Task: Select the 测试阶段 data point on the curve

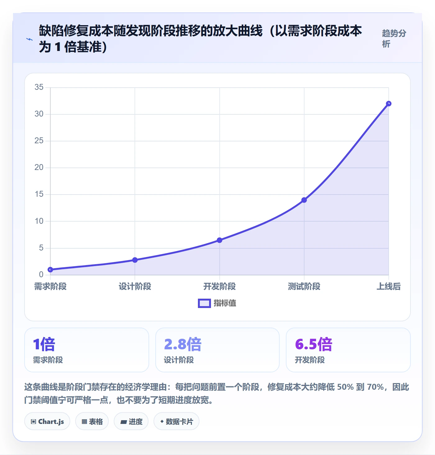Action: [x=304, y=200]
